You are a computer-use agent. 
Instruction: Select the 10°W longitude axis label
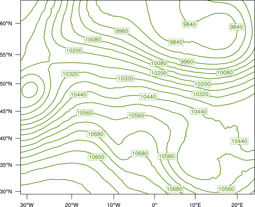(x=114, y=205)
